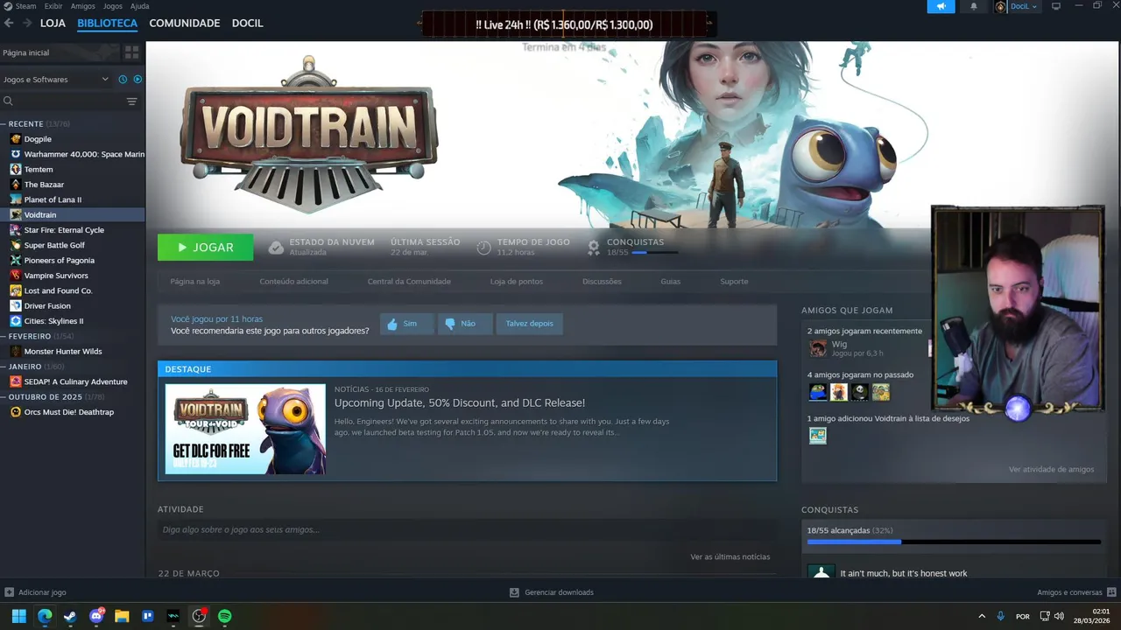Image resolution: width=1121 pixels, height=630 pixels.
Task: Toggle sort by recent activity clock icon
Action: click(x=123, y=80)
